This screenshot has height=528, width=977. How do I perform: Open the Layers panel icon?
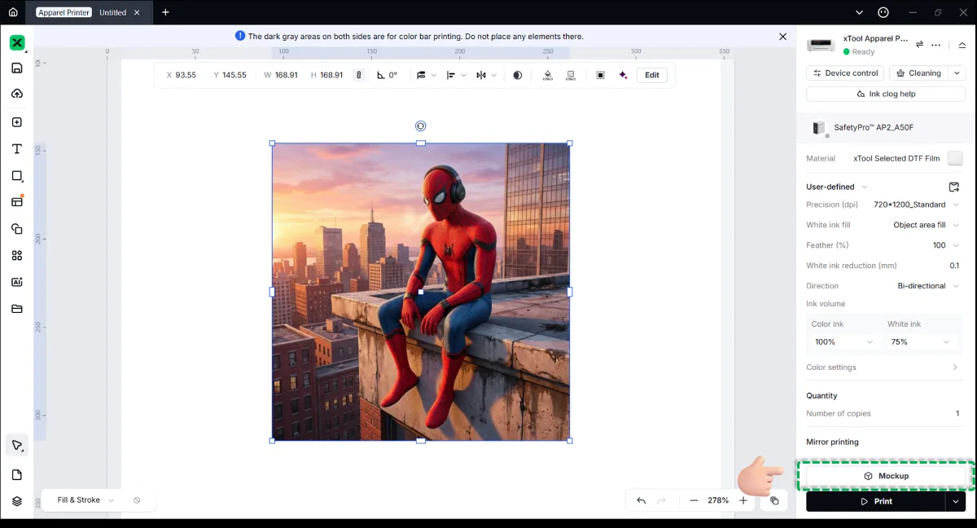click(x=16, y=501)
